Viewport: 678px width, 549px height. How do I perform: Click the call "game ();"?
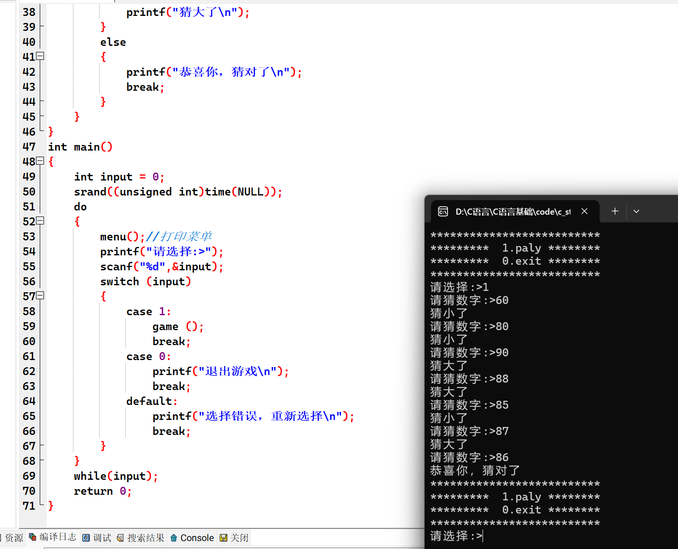click(178, 326)
